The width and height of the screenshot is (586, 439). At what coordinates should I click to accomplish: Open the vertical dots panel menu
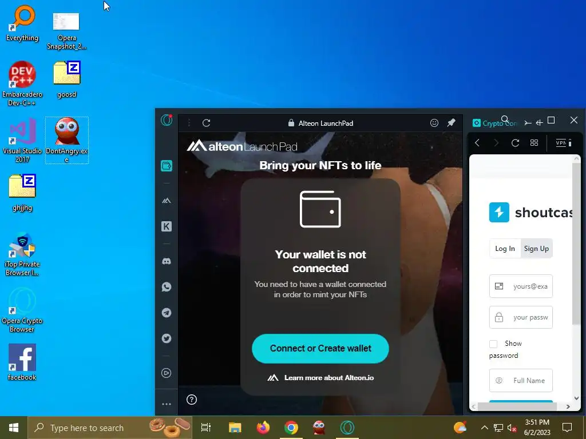(189, 123)
